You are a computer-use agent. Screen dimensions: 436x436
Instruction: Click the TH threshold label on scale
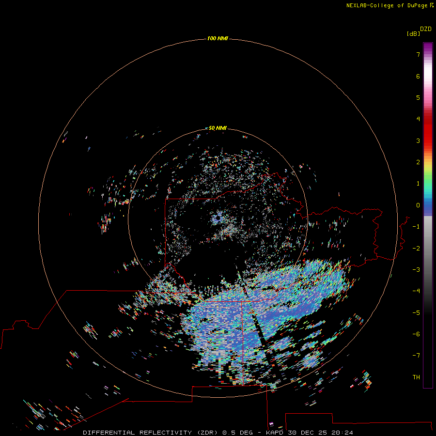pyautogui.click(x=416, y=377)
